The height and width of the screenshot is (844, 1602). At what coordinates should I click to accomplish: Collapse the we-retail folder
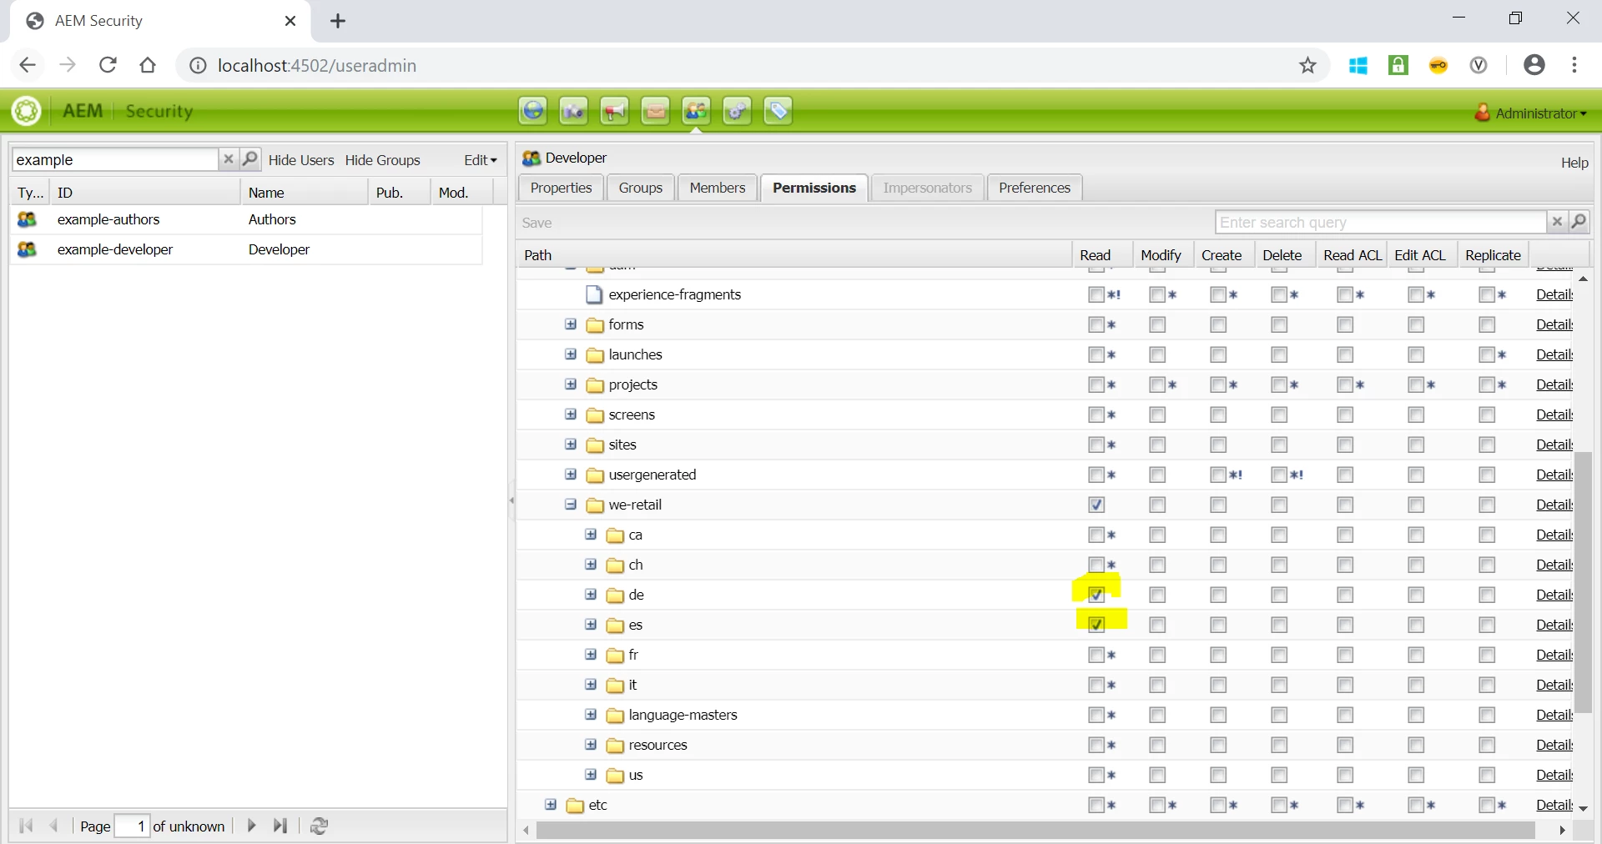pyautogui.click(x=571, y=505)
